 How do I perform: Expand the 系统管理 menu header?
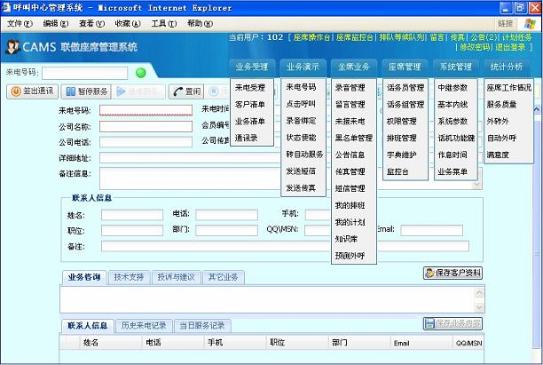tap(456, 67)
